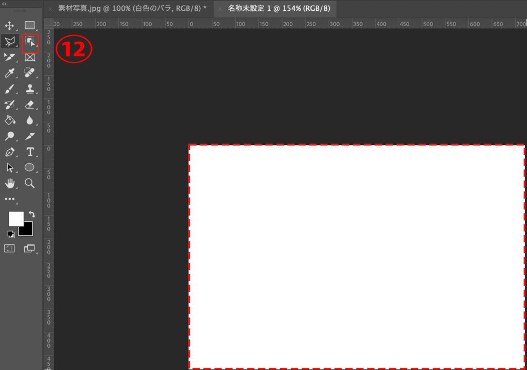
Task: Select the Zoom magnifier tool
Action: tap(29, 183)
